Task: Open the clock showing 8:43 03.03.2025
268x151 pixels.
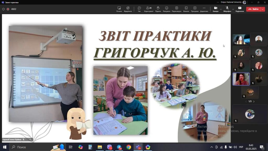Action: coord(251,147)
